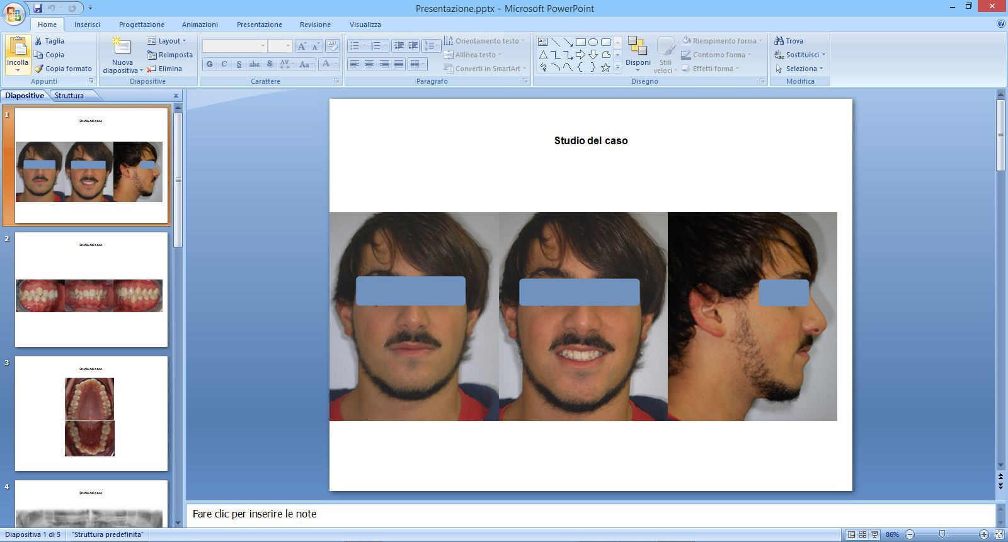Choose the rectangle shape in the gallery
1008x542 pixels.
581,42
